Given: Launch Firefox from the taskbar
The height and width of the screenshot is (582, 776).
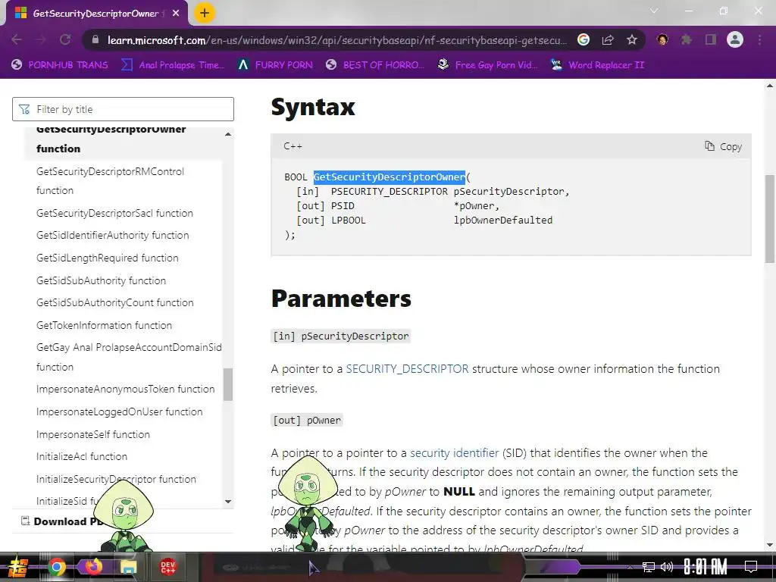Looking at the screenshot, I should [x=93, y=567].
